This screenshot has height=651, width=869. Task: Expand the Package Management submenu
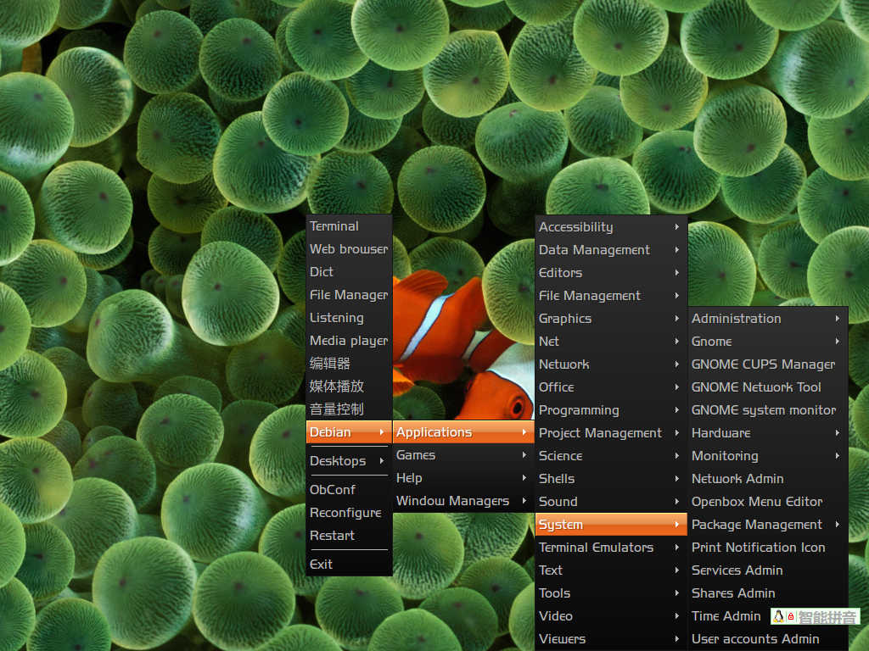tap(768, 524)
